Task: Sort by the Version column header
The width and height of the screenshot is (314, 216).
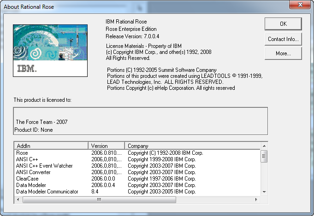Action: pos(107,146)
